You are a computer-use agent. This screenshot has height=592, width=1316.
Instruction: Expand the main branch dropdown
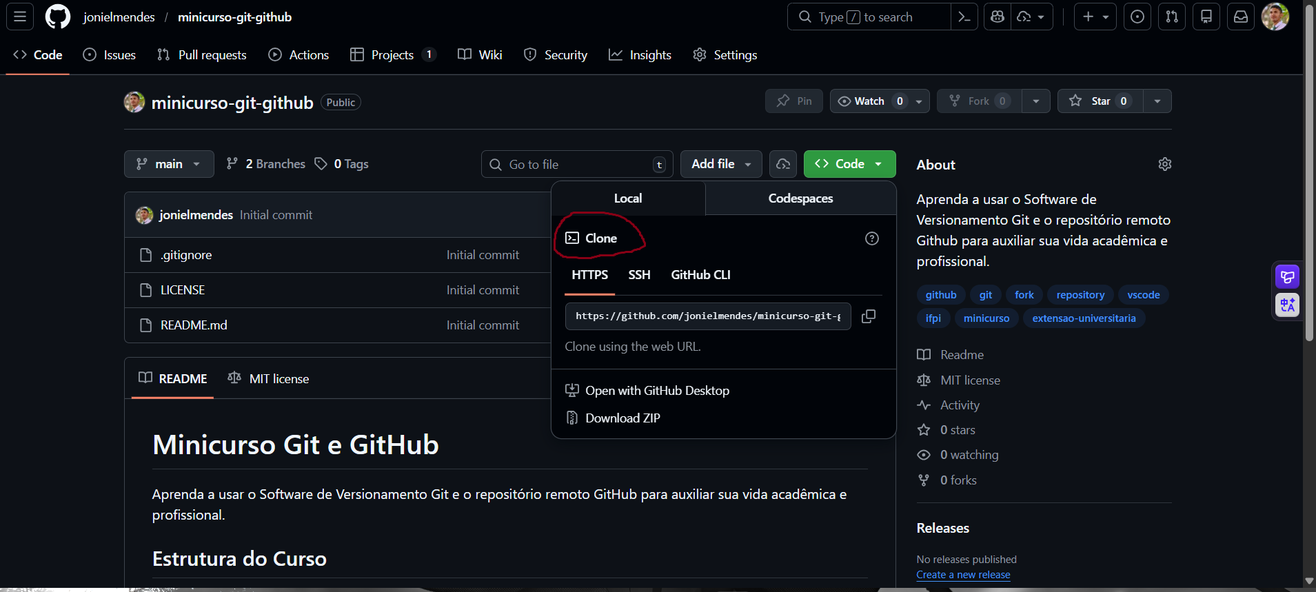[169, 164]
